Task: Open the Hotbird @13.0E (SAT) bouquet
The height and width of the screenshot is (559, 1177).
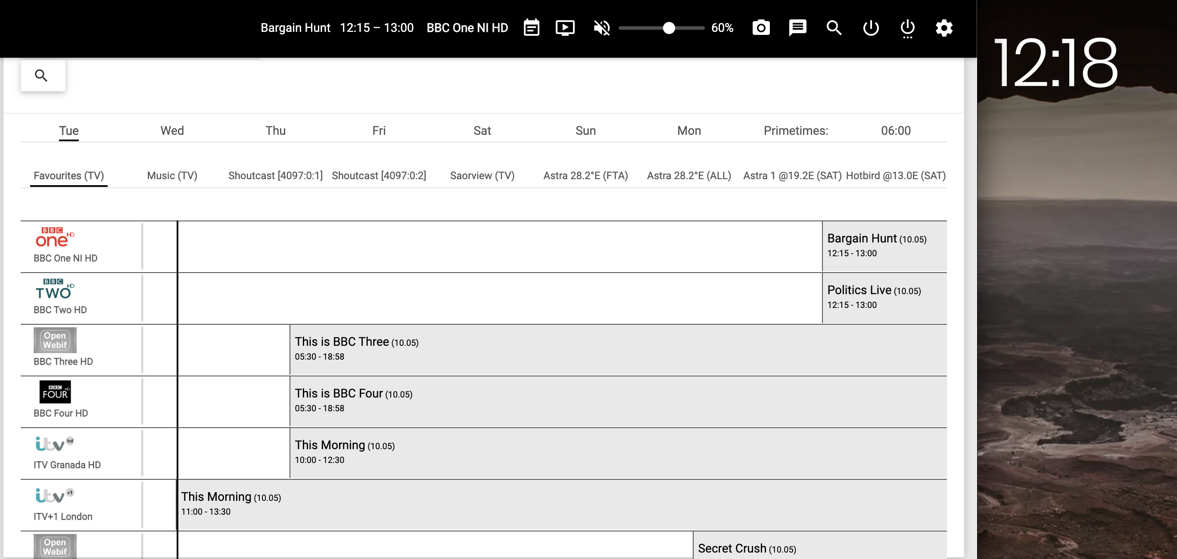Action: click(x=896, y=175)
